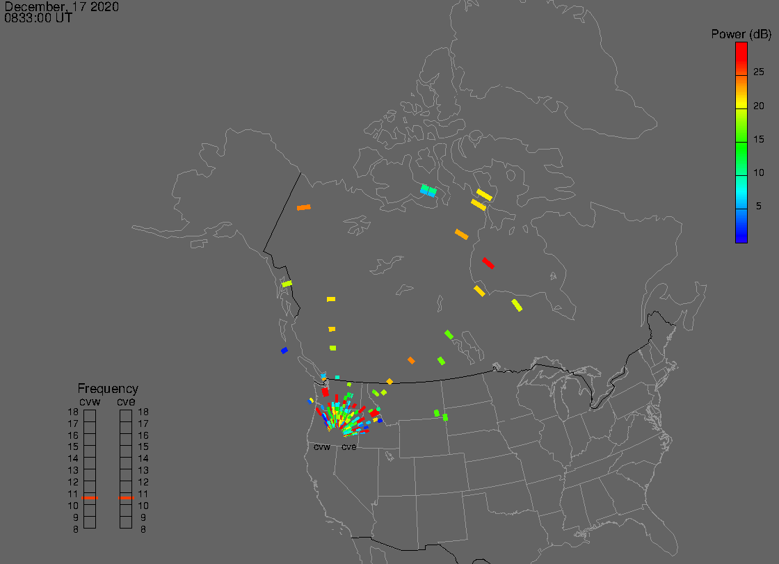Click the red frequency marker on cve bar
The height and width of the screenshot is (564, 779).
tap(126, 497)
